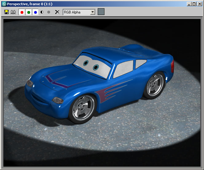Expand the RGB Alpha dropdown arrow

point(93,12)
